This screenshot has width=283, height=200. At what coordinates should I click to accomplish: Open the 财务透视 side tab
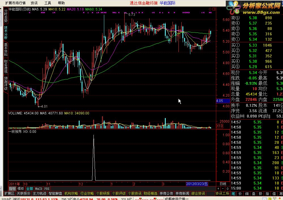tap(6, 66)
